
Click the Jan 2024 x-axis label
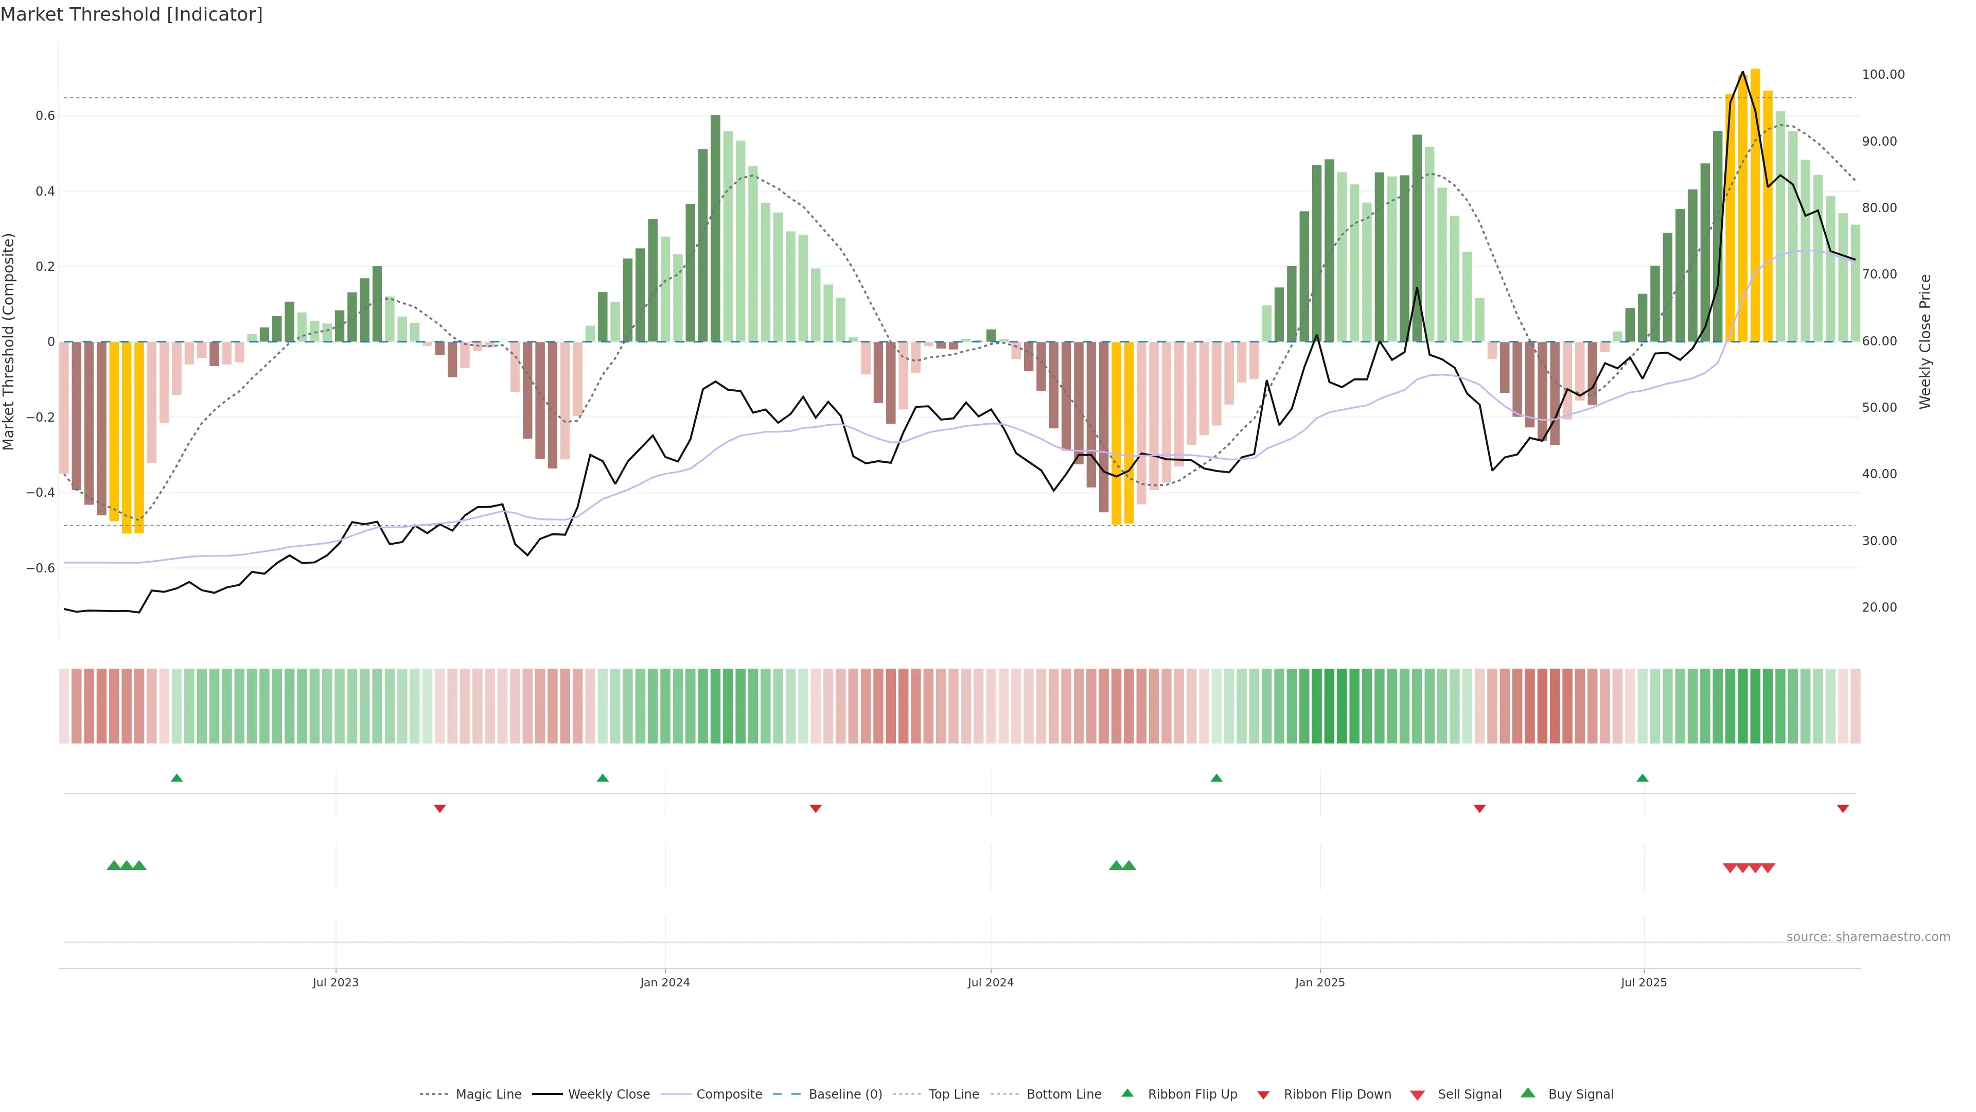pyautogui.click(x=665, y=982)
